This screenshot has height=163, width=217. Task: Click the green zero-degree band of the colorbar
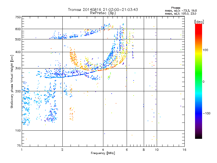[x=199, y=81]
